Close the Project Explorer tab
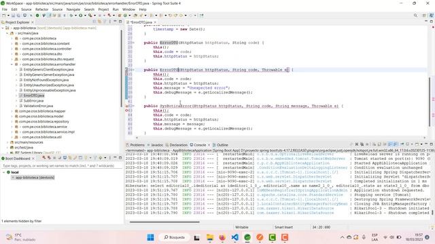Image resolution: width=435 pixels, height=244 pixels. click(33, 22)
